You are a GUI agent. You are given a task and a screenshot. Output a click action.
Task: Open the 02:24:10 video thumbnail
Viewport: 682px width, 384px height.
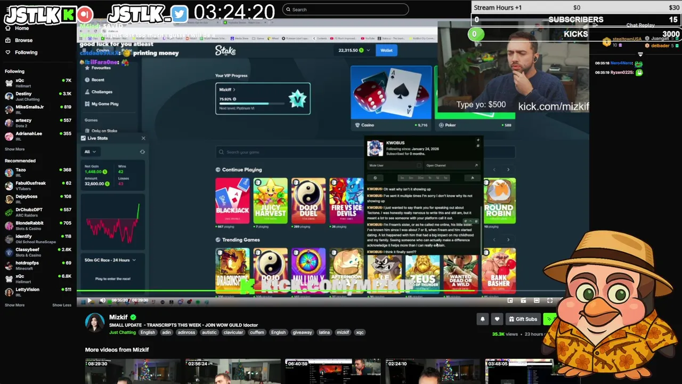(433, 371)
